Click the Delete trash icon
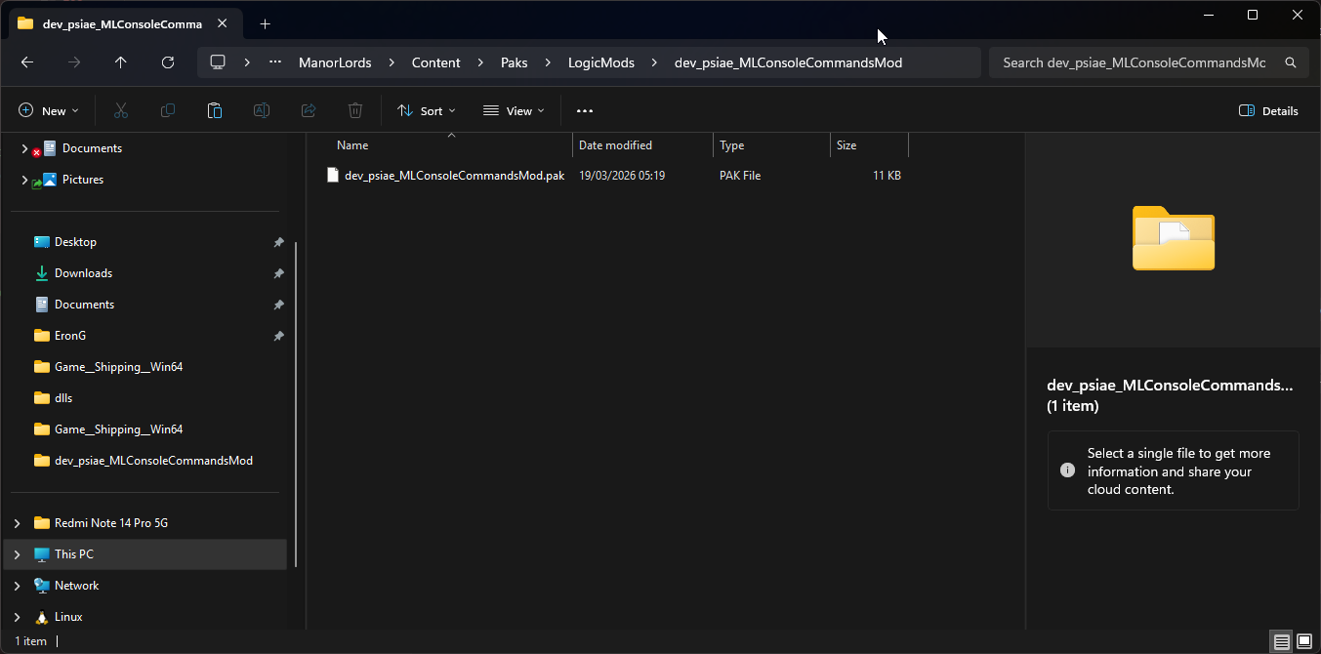The width and height of the screenshot is (1321, 654). pyautogui.click(x=355, y=111)
